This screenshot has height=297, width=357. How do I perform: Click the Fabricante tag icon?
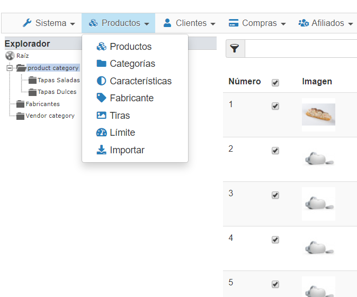[x=102, y=98]
